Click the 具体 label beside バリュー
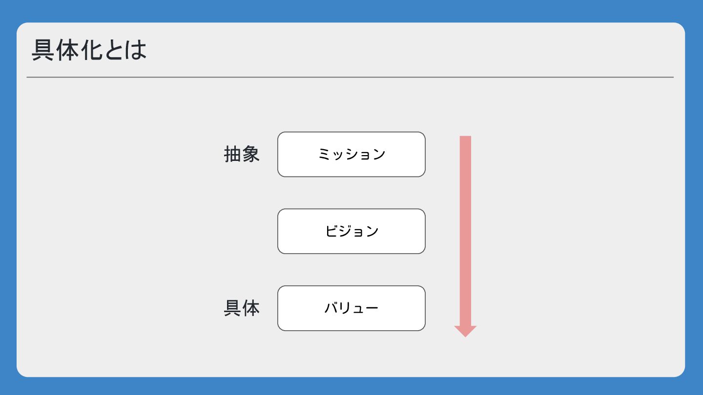The image size is (703, 395). 242,308
